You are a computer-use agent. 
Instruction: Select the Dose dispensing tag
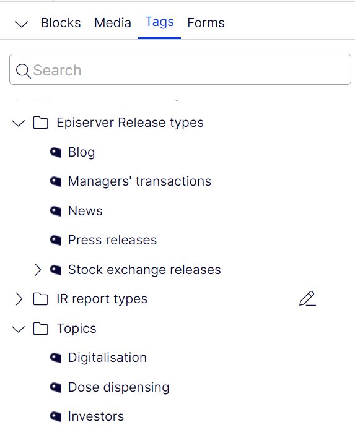[x=118, y=387]
